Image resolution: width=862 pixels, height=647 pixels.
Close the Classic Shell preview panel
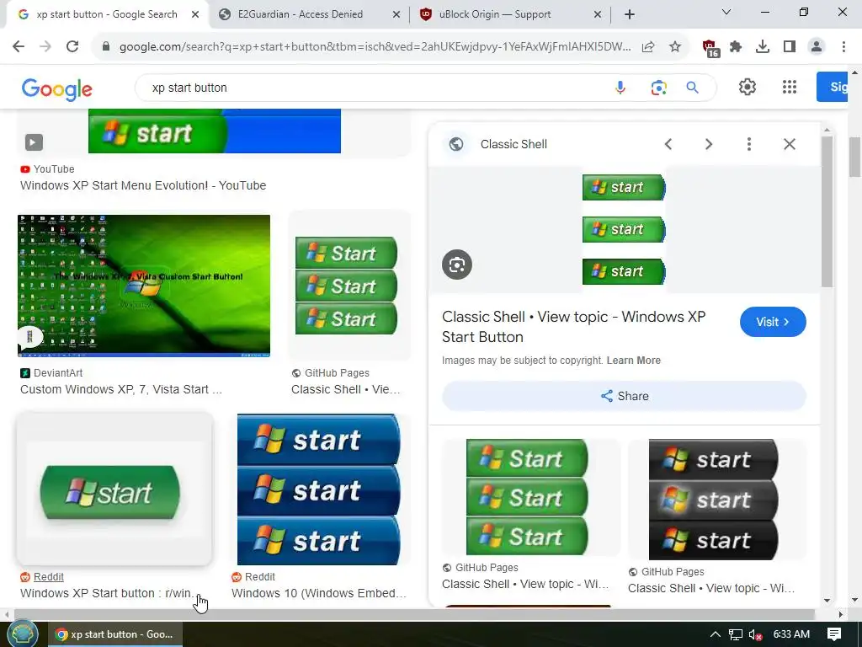(x=790, y=144)
